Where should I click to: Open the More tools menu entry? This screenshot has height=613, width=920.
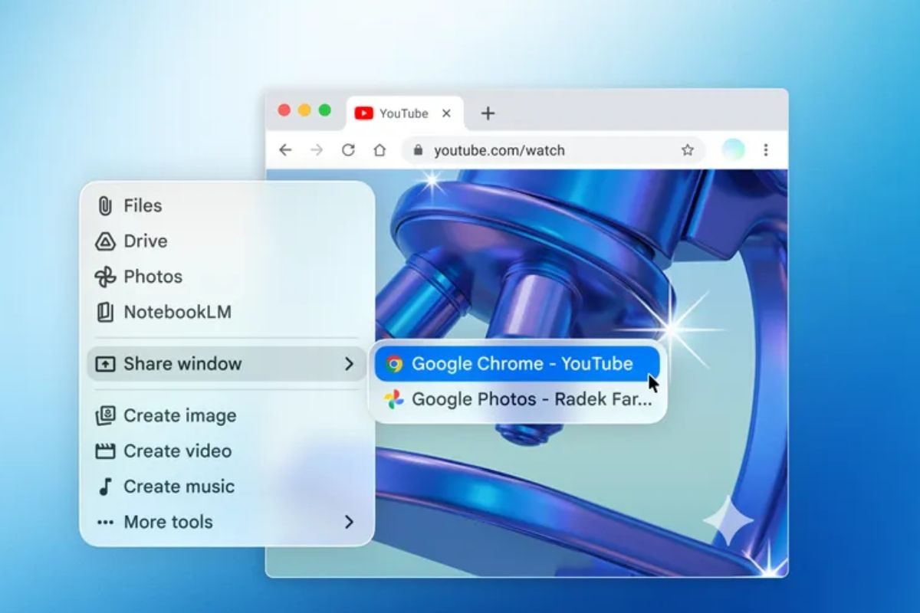[227, 523]
